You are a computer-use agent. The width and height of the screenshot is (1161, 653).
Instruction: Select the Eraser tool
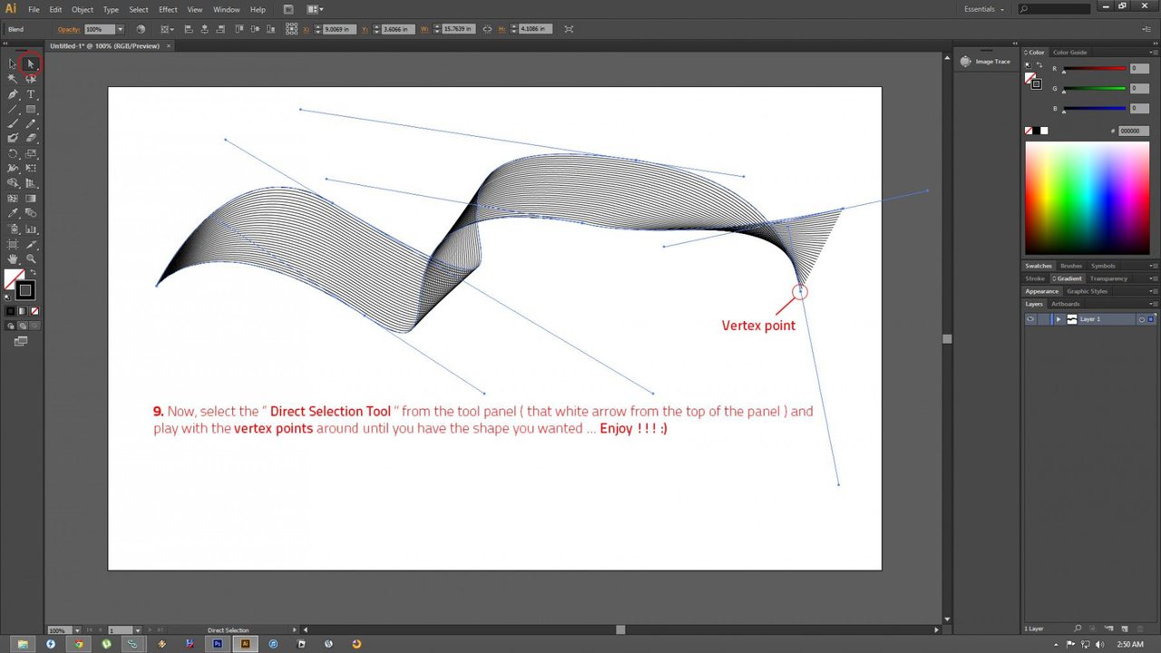(x=31, y=138)
